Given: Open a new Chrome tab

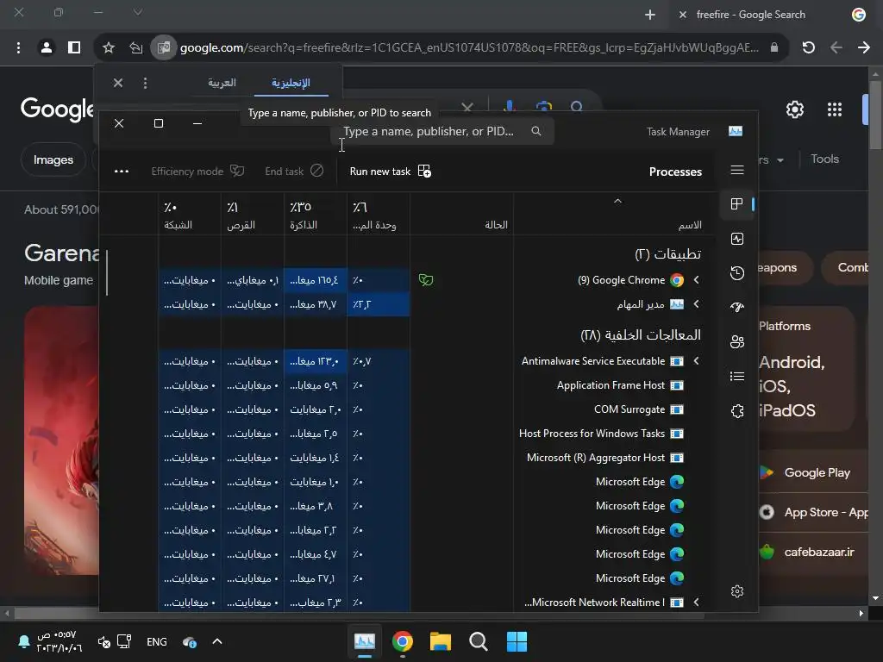Looking at the screenshot, I should click(x=650, y=15).
